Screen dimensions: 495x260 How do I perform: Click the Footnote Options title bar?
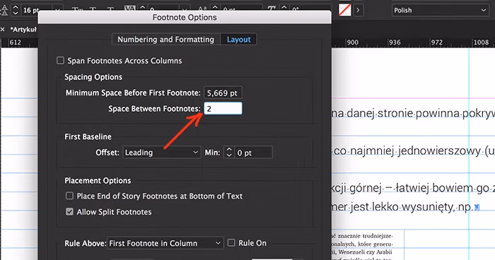pos(185,18)
